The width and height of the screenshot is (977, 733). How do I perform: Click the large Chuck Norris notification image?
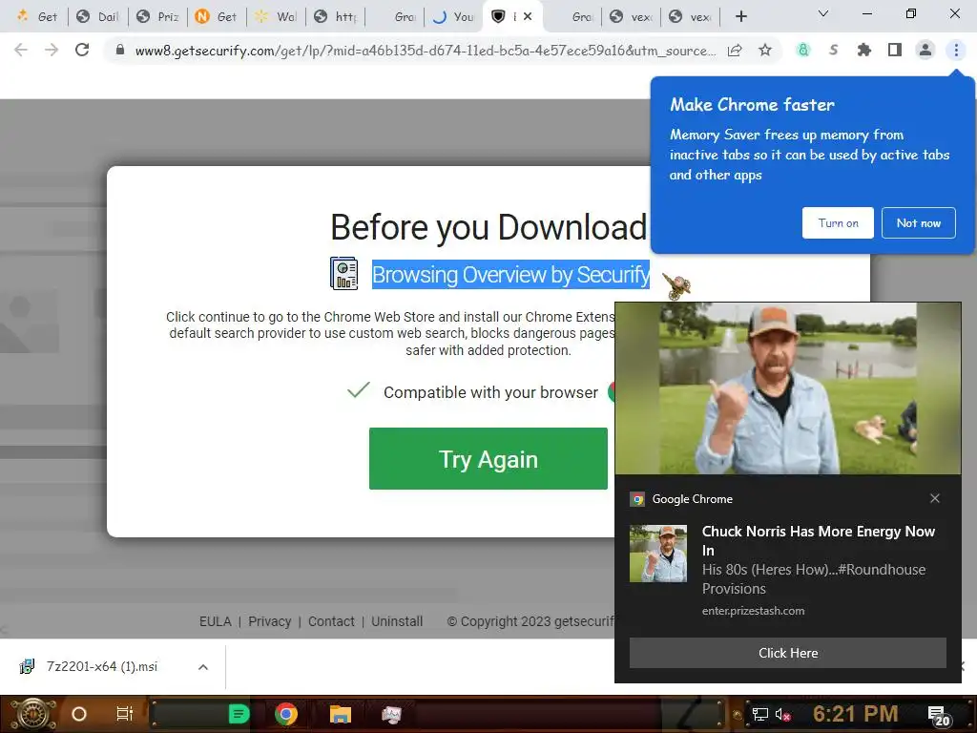(787, 388)
